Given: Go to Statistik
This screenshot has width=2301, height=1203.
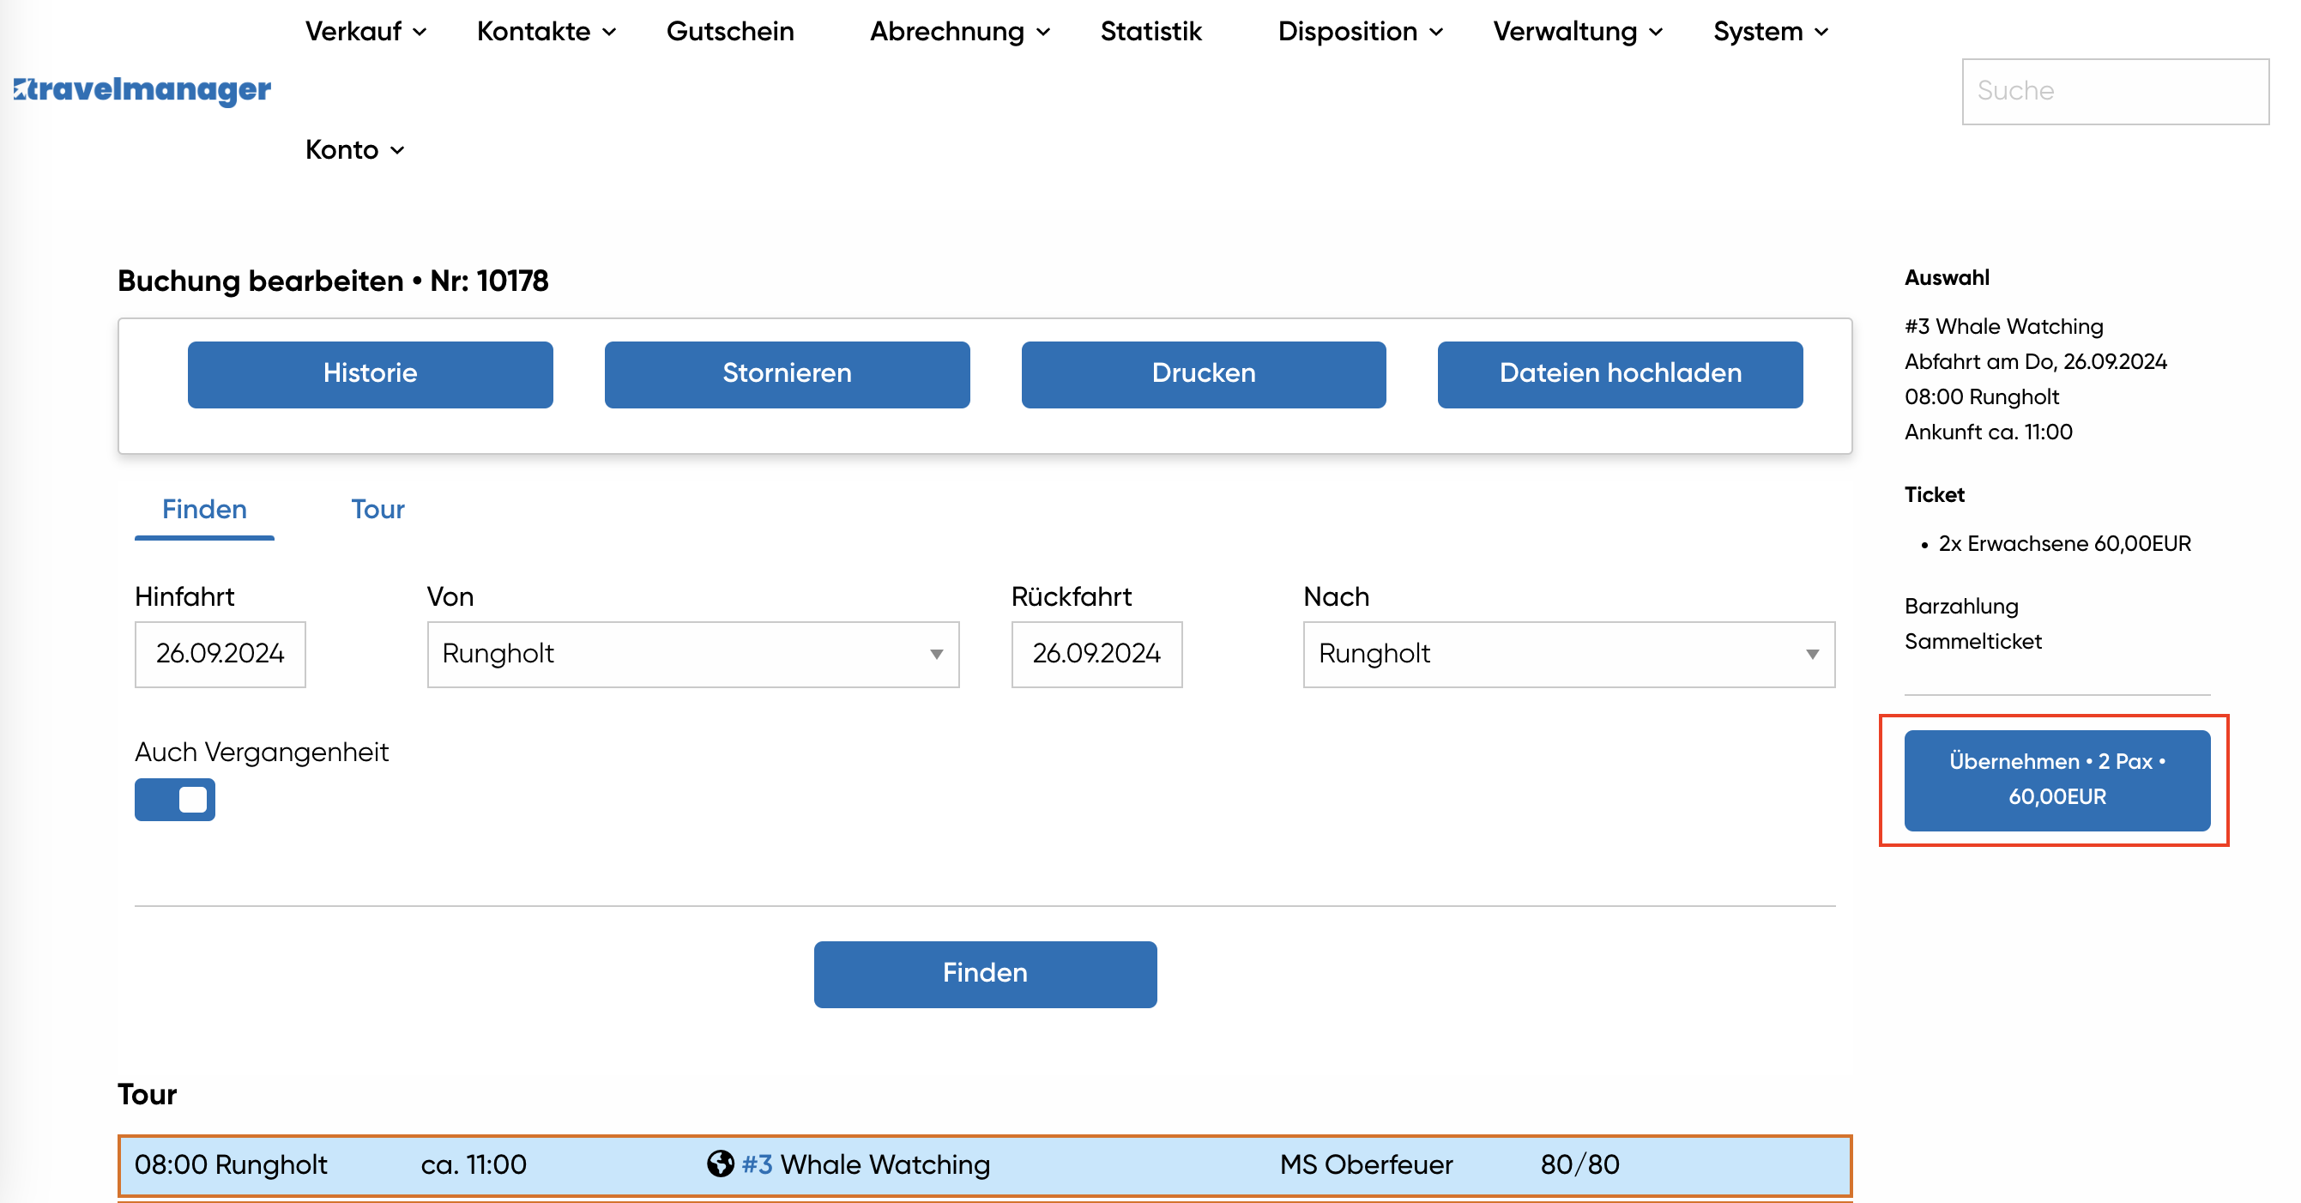Looking at the screenshot, I should pyautogui.click(x=1150, y=31).
